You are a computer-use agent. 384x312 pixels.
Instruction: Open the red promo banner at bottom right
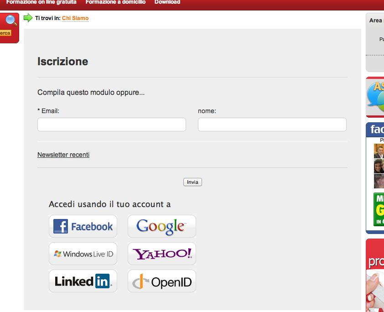click(x=375, y=276)
